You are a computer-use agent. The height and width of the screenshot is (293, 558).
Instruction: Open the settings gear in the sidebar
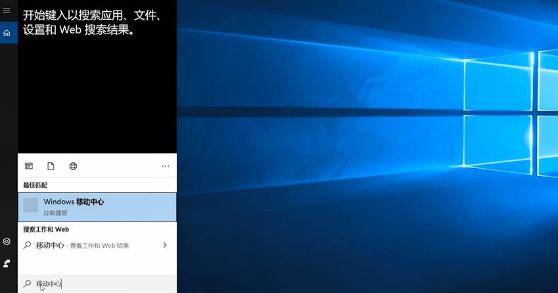coord(7,242)
